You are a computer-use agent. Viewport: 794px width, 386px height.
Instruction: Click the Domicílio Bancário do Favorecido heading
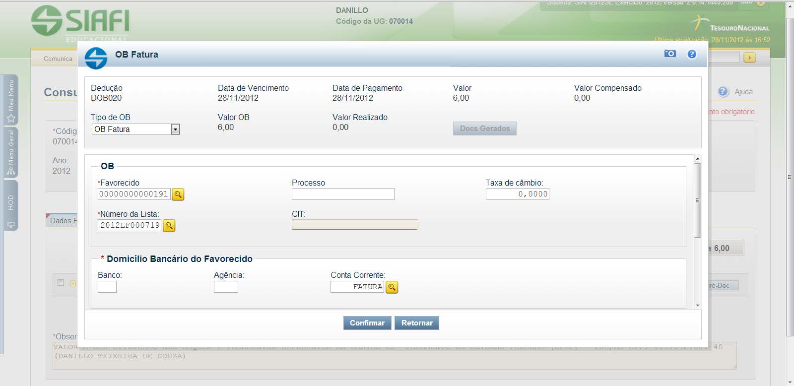click(x=180, y=259)
